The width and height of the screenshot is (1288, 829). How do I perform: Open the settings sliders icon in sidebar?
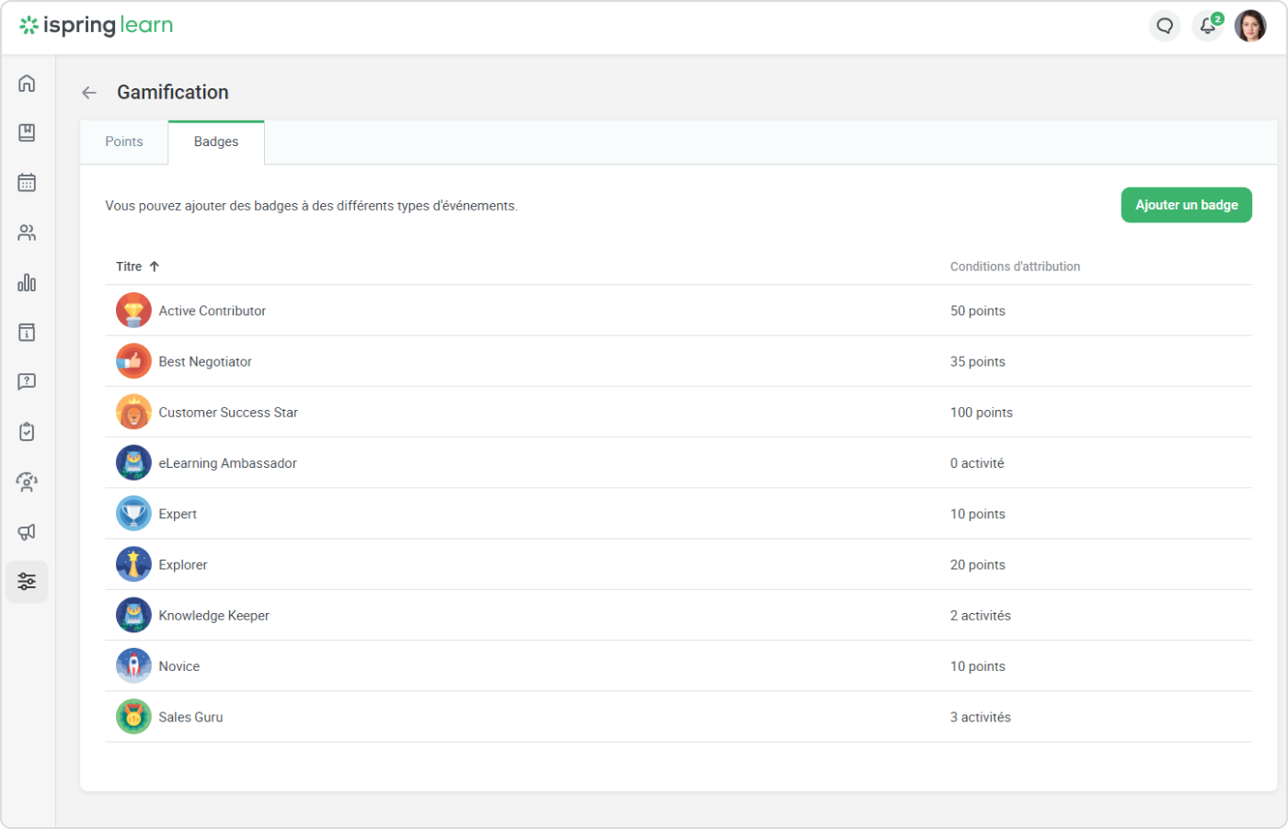27,582
